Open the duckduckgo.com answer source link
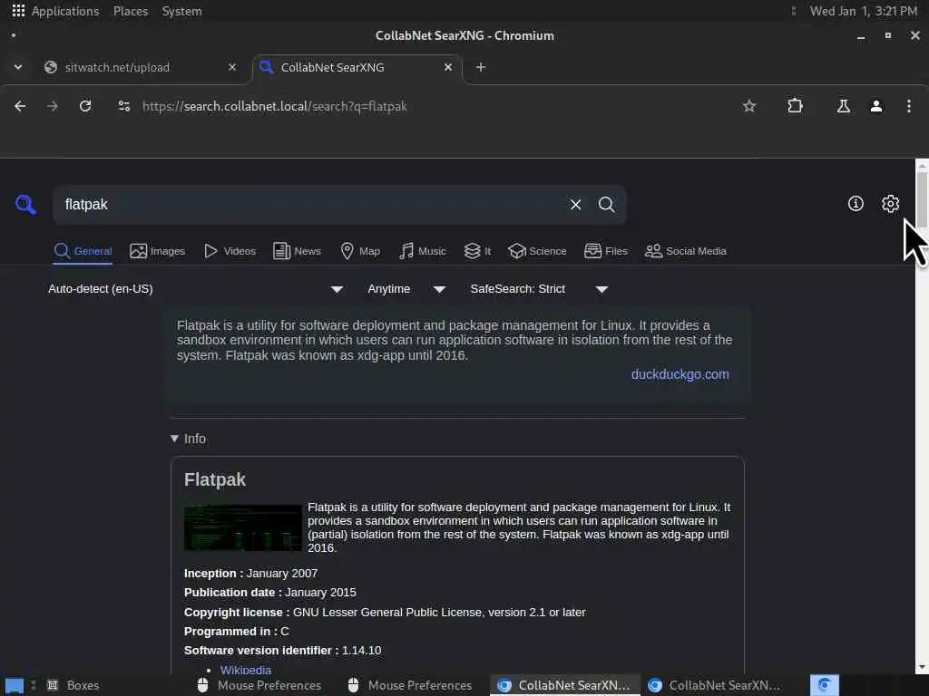929x696 pixels. (680, 374)
